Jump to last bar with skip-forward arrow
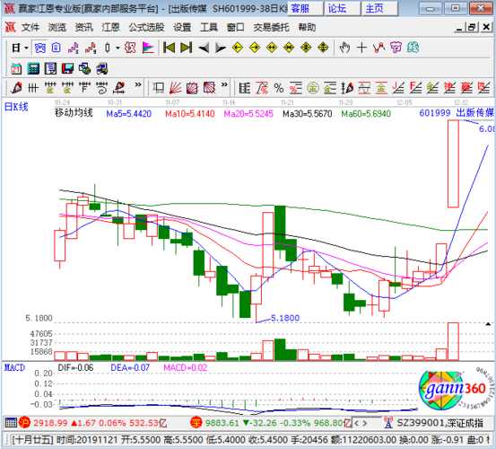496x449 pixels. (186, 48)
